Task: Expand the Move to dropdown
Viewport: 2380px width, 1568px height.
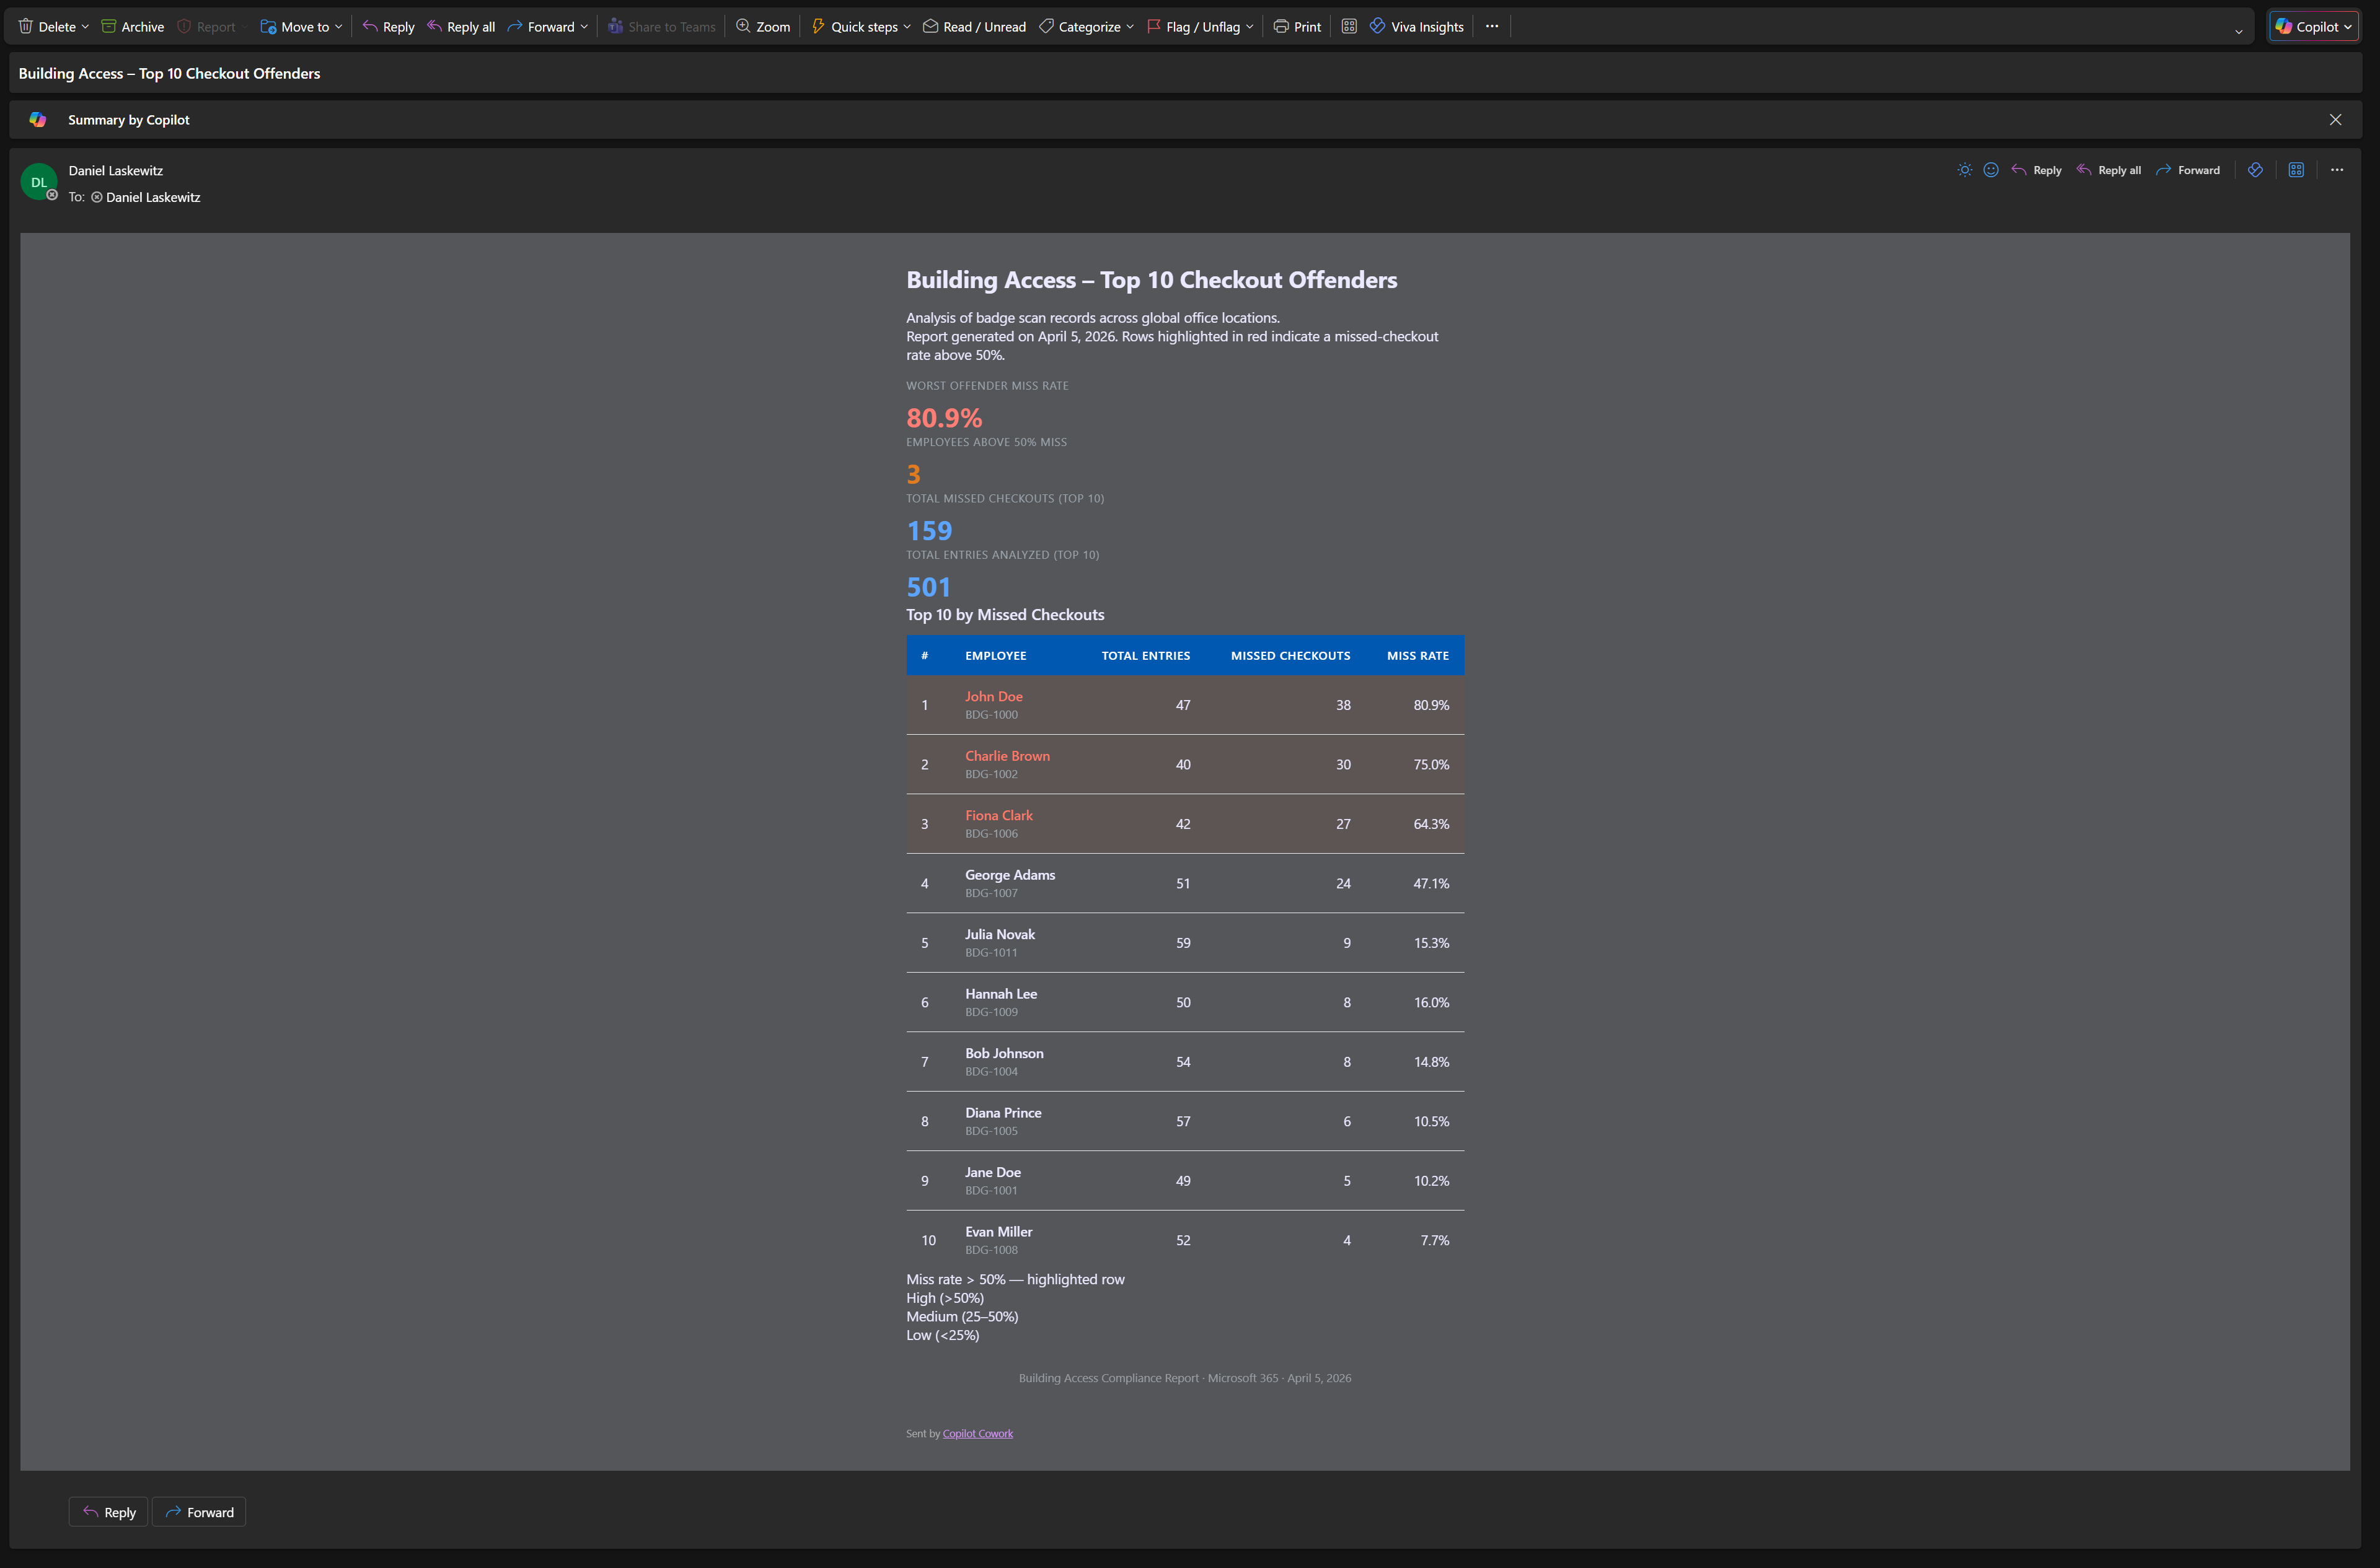Action: 338,26
